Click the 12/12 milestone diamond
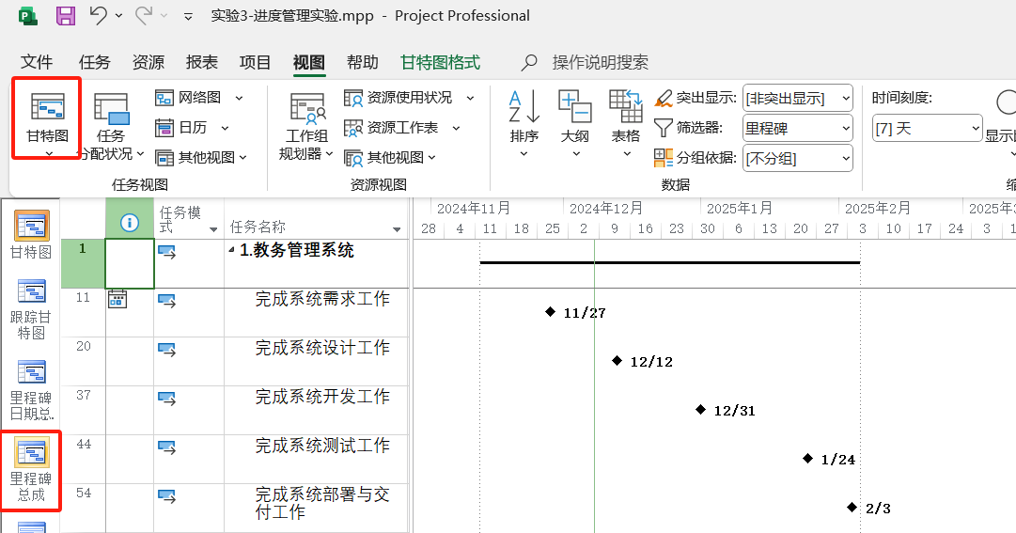 pyautogui.click(x=617, y=361)
